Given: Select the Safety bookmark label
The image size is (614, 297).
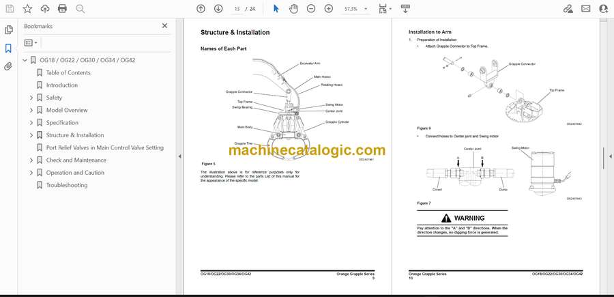Looking at the screenshot, I should click(x=54, y=98).
